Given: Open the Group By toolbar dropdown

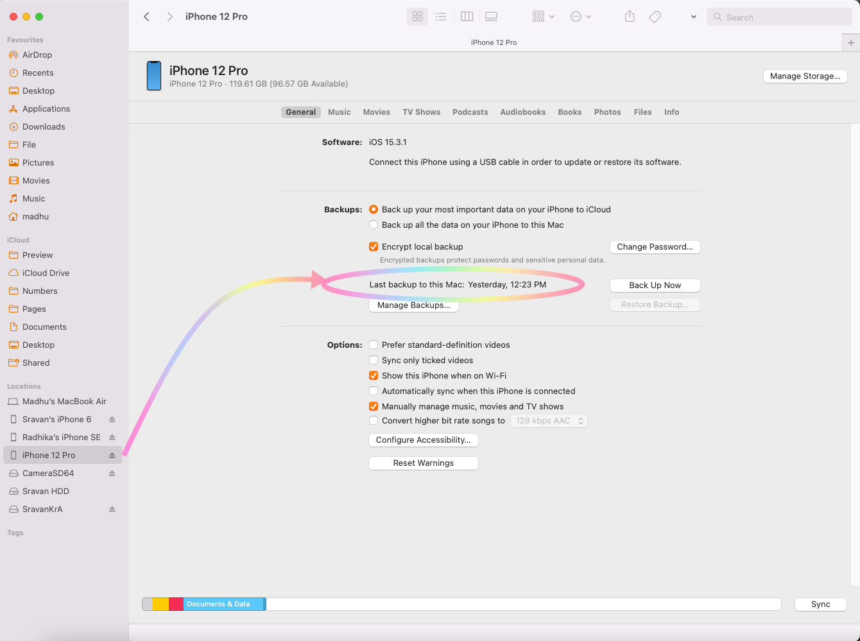Looking at the screenshot, I should pyautogui.click(x=543, y=17).
